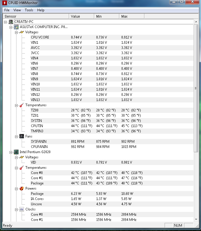
Task: Collapse the motherboard Voltages group
Action: (x=16, y=32)
